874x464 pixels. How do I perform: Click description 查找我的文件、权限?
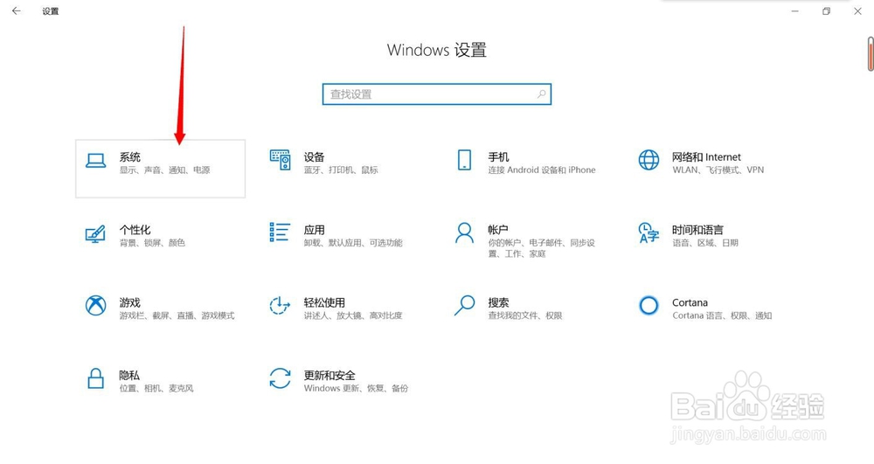pos(525,315)
